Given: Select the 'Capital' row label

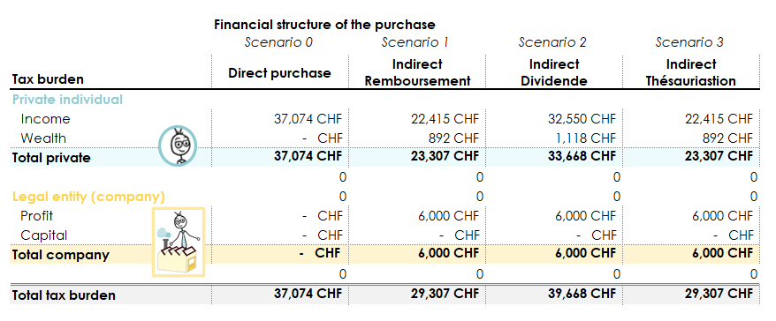Looking at the screenshot, I should 43,235.
